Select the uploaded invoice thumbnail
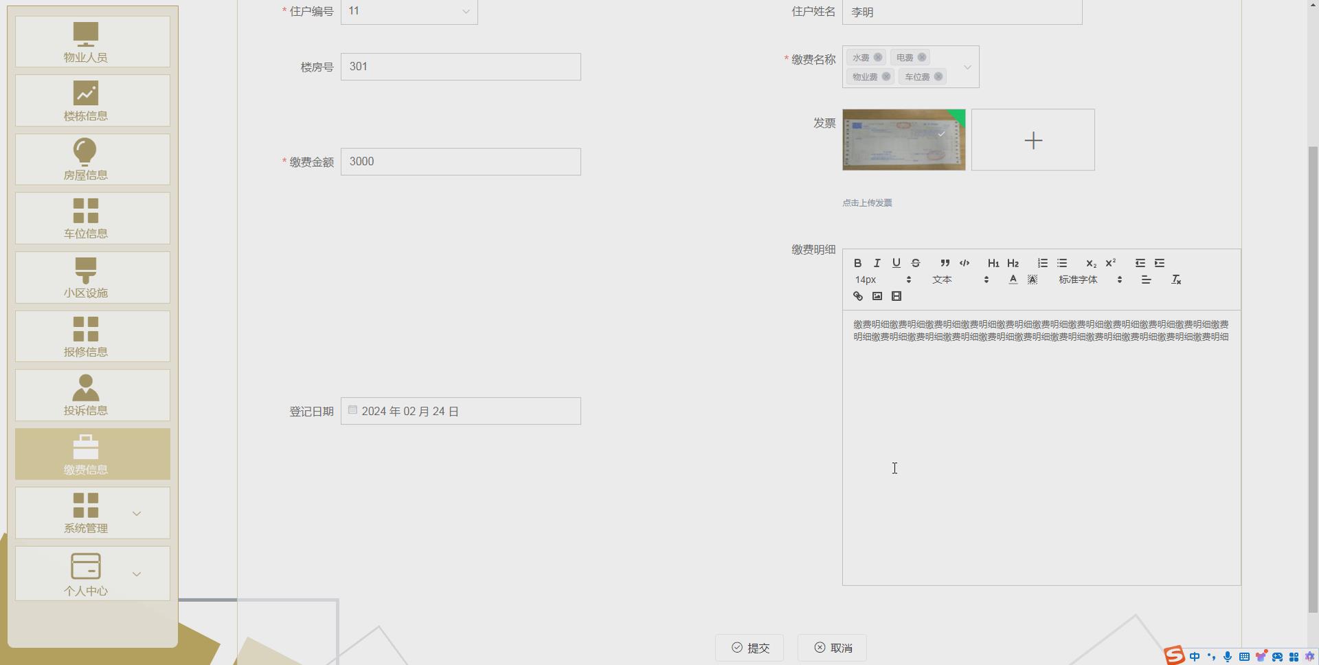The width and height of the screenshot is (1319, 665). pyautogui.click(x=904, y=140)
